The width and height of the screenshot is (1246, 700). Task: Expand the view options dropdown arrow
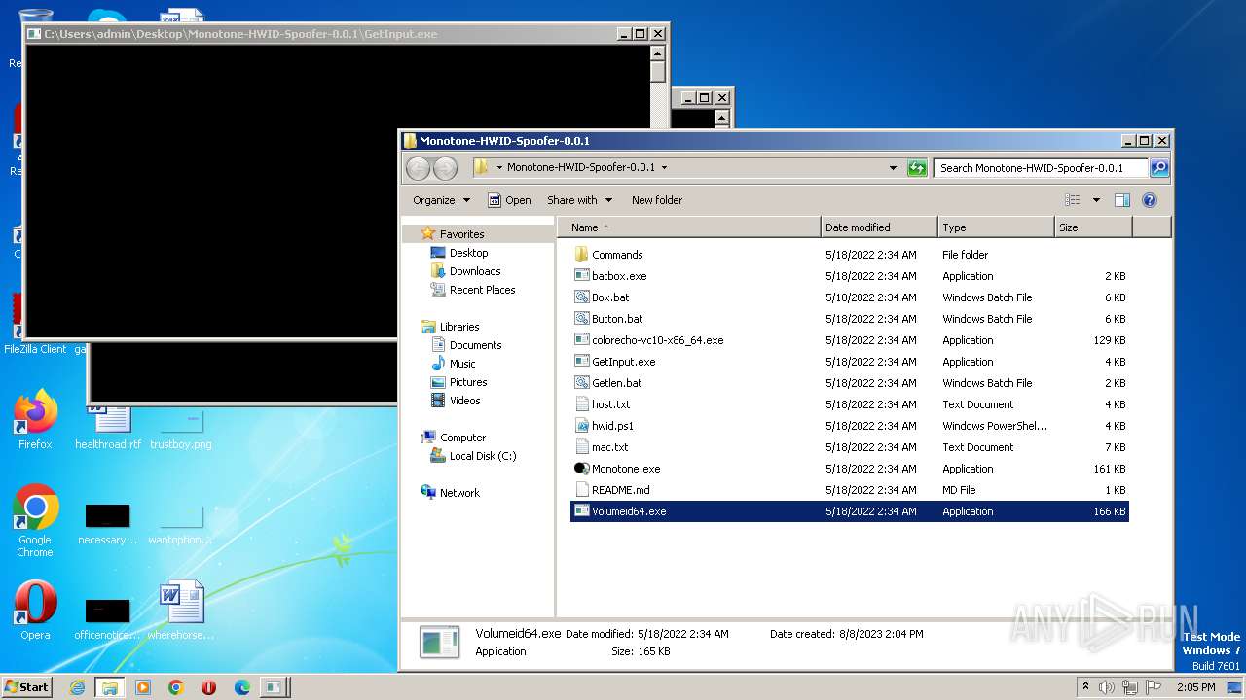click(1096, 200)
